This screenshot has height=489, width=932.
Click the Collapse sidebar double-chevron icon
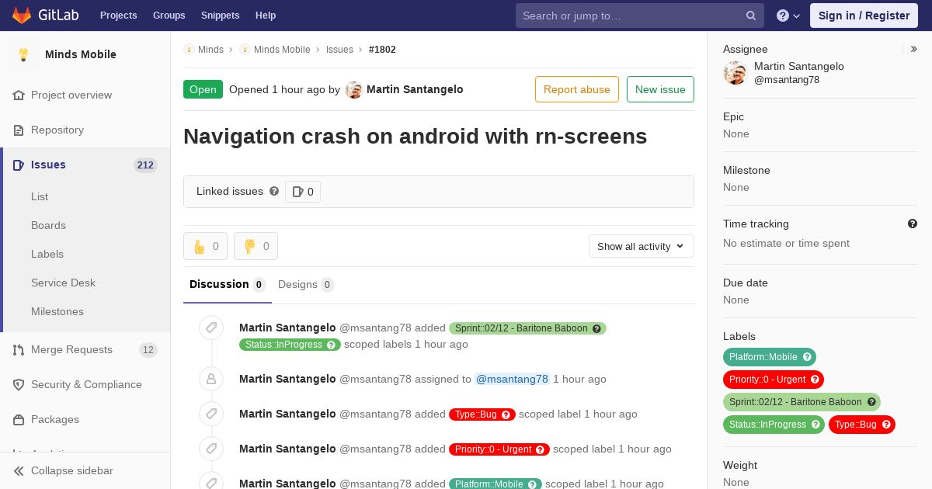[19, 470]
